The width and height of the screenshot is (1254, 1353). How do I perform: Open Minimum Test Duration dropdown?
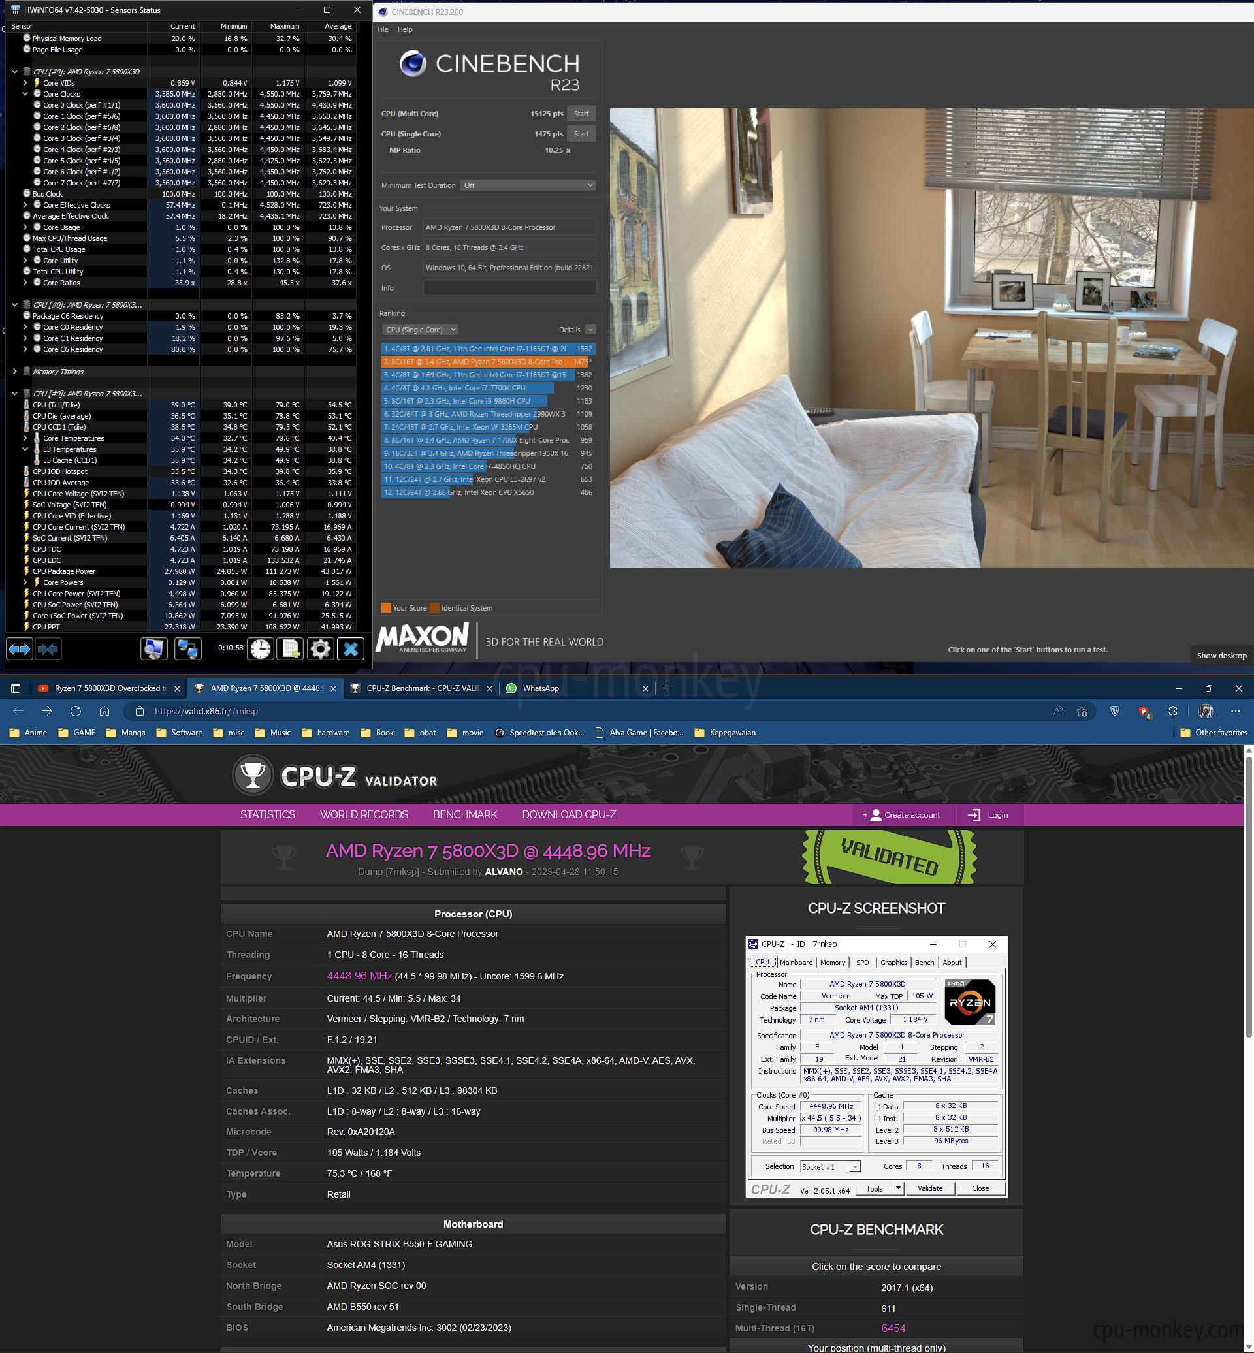[x=528, y=185]
